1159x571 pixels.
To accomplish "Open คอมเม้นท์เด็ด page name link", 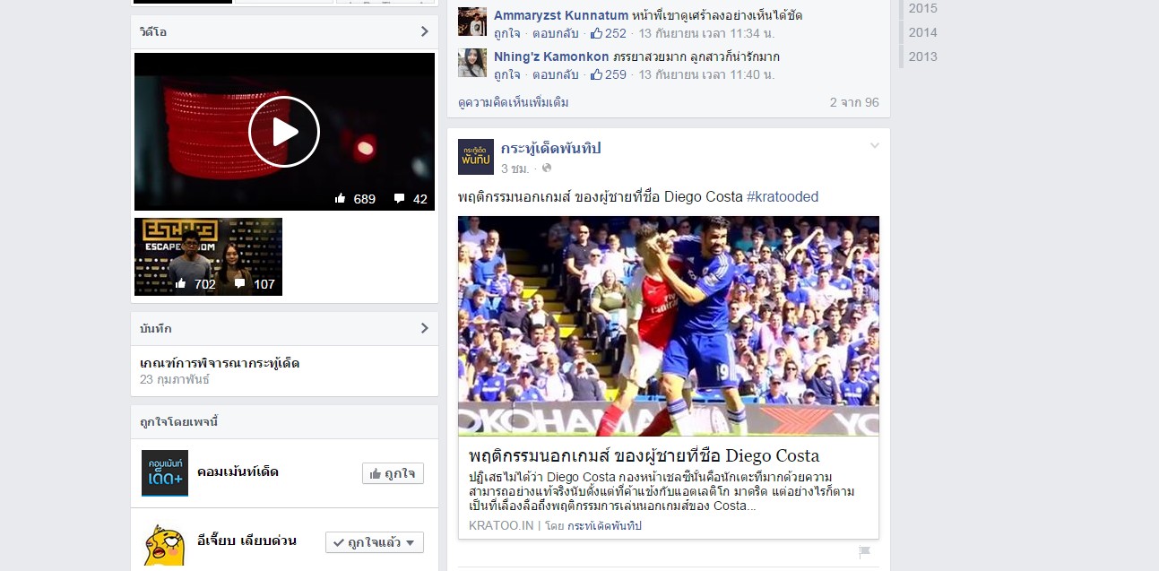I will (238, 472).
